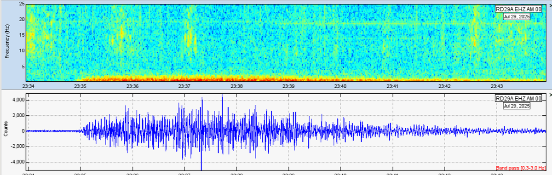
Task: Click the 23:34 tick on spectrogram time axis
Action: (29, 86)
